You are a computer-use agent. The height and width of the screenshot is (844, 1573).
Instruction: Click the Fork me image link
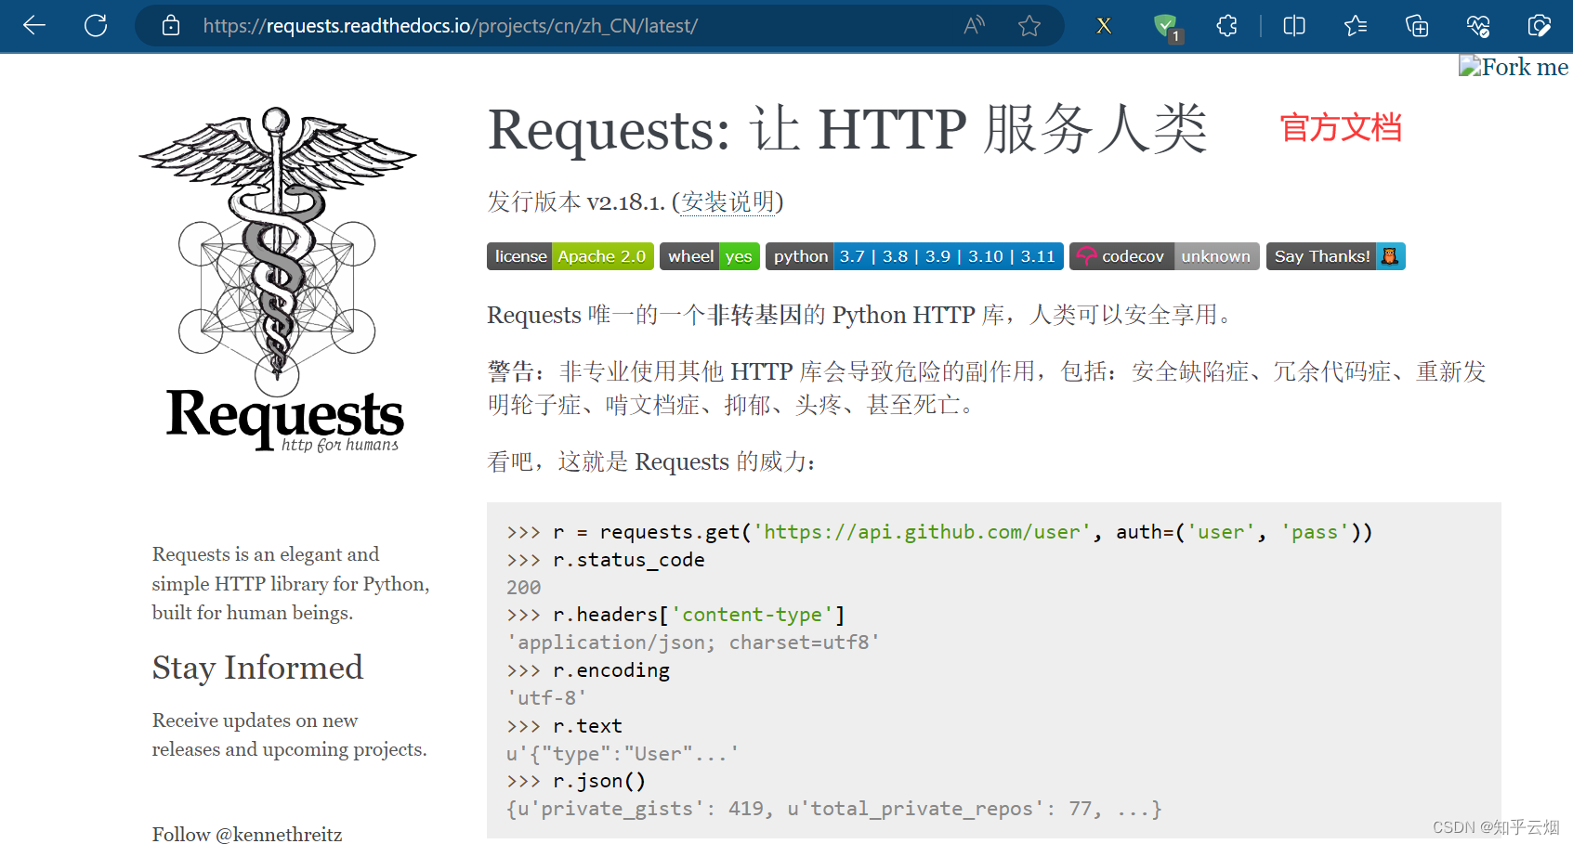1514,67
